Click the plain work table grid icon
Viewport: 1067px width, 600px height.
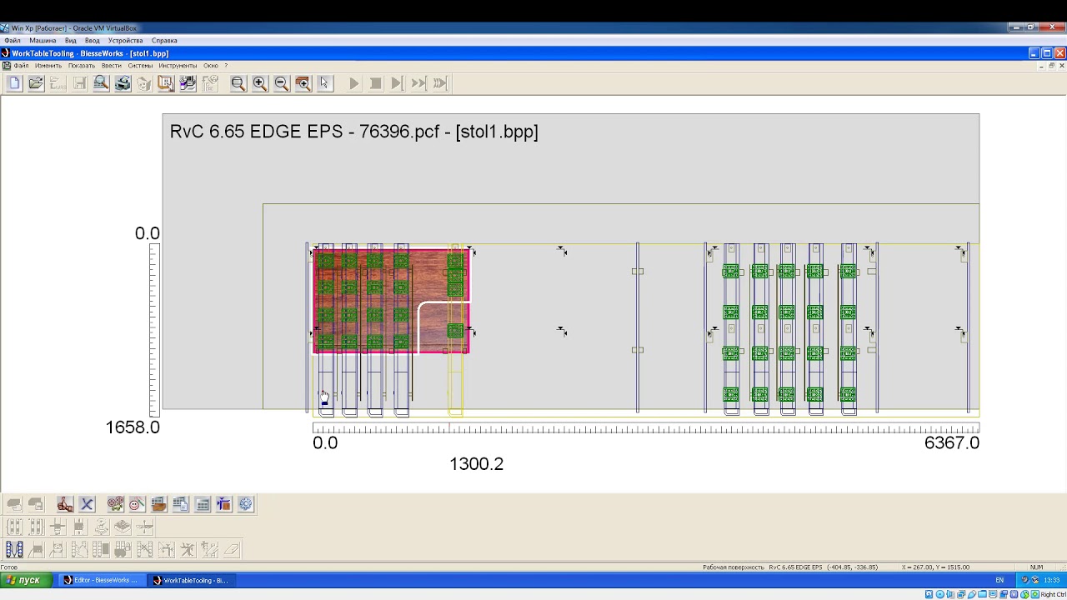pyautogui.click(x=202, y=504)
